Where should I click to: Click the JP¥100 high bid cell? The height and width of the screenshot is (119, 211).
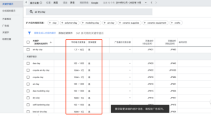pos(173,70)
